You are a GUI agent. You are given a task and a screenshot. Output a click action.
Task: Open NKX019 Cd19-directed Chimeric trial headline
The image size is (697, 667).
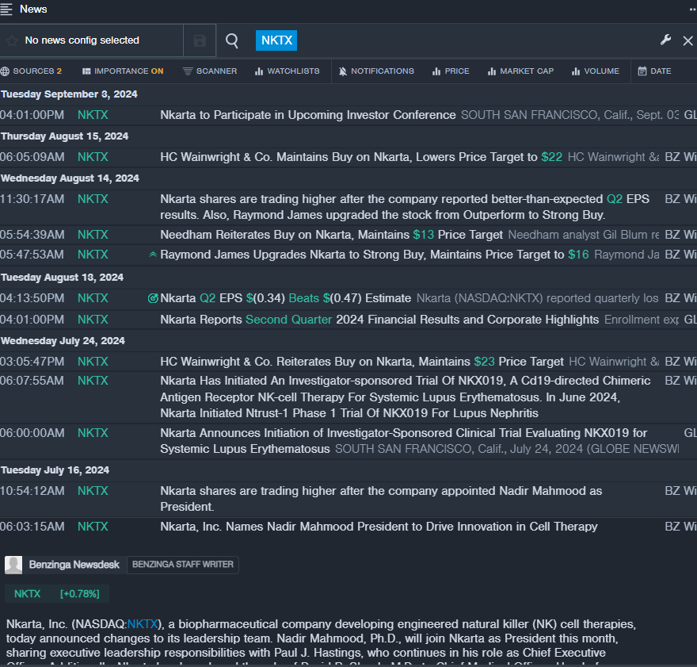pyautogui.click(x=405, y=397)
